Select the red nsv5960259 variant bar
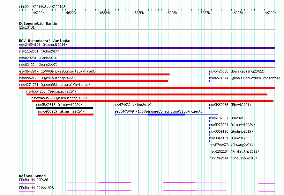The width and height of the screenshot is (284, 195). 66,115
